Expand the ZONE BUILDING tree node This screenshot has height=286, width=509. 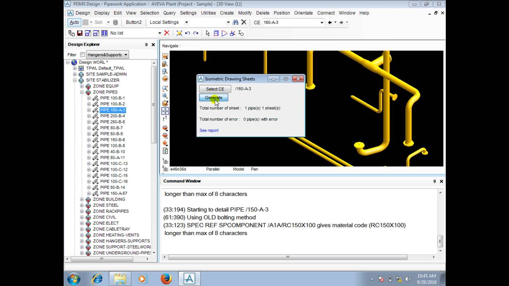point(82,199)
